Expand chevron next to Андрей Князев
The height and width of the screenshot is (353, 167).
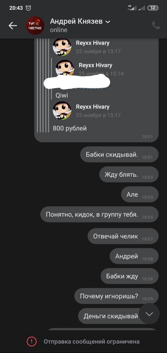pyautogui.click(x=108, y=22)
